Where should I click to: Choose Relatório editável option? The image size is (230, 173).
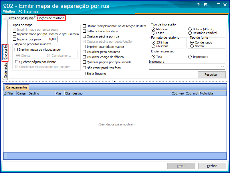[x=190, y=33]
